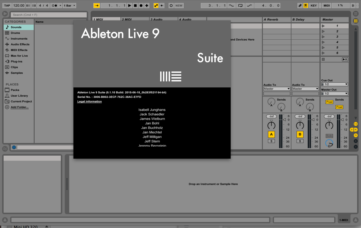Click the A Reverb pan knob

tap(271, 125)
